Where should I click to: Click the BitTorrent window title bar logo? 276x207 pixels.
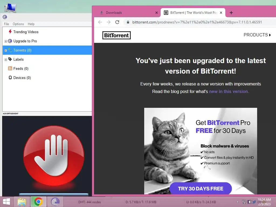(5, 17)
